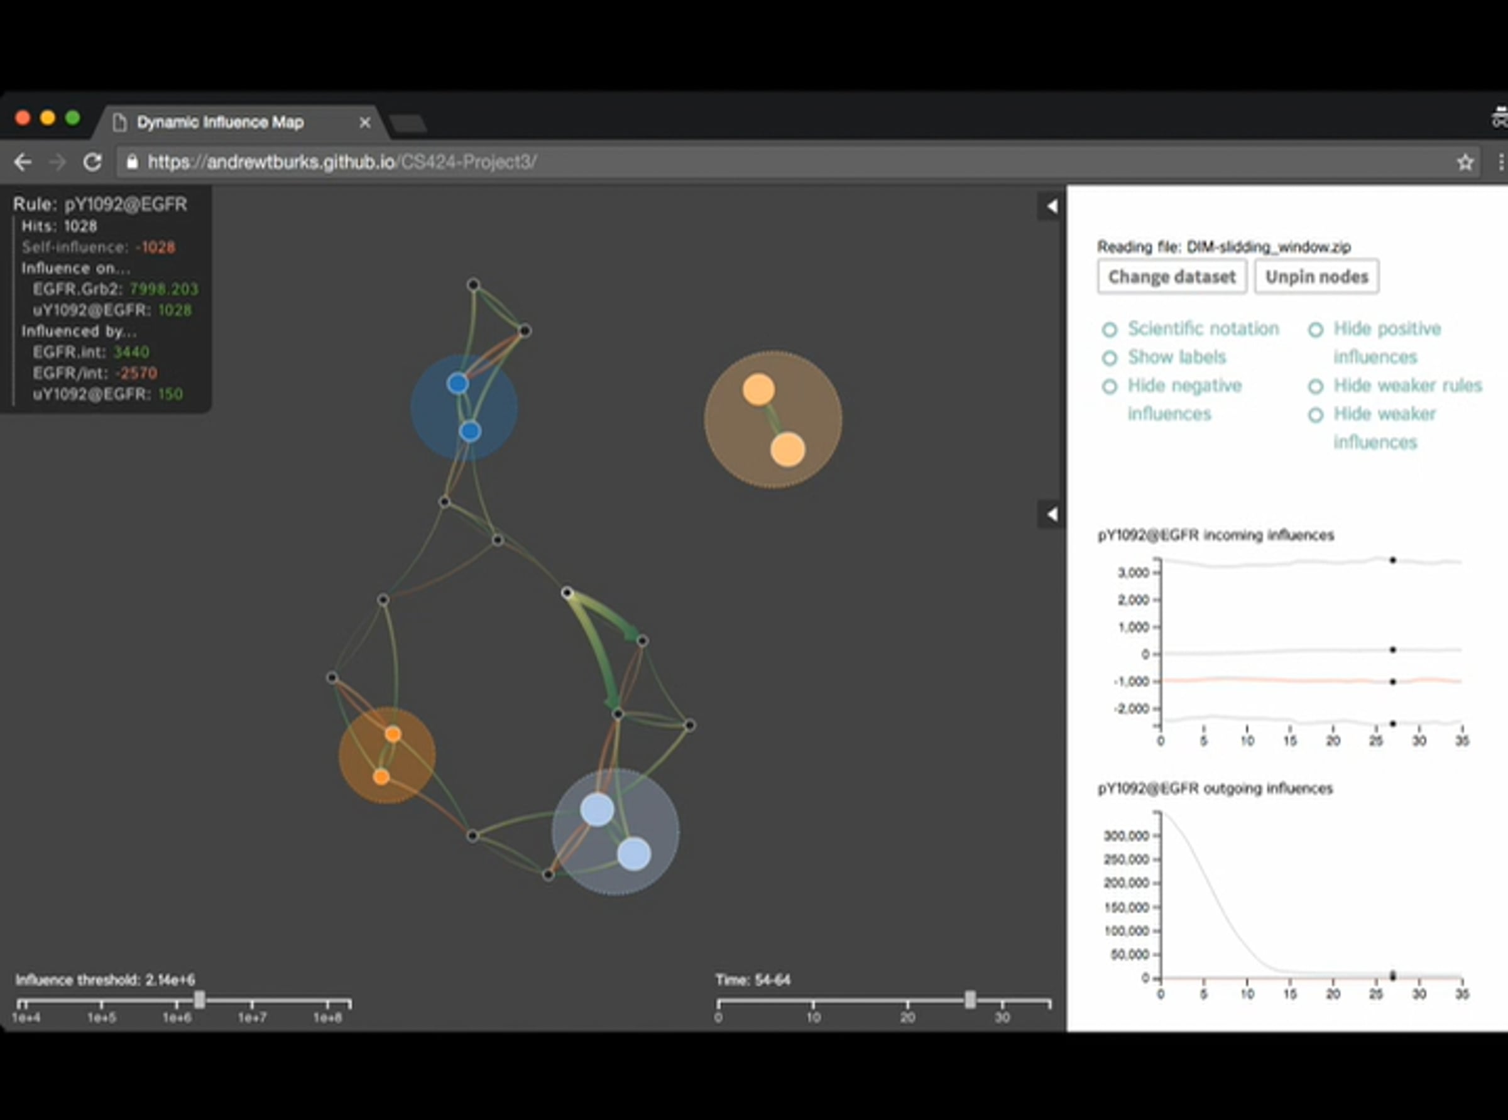Screen dimensions: 1508x1120
Task: Click the lock icon in address bar
Action: pyautogui.click(x=132, y=162)
